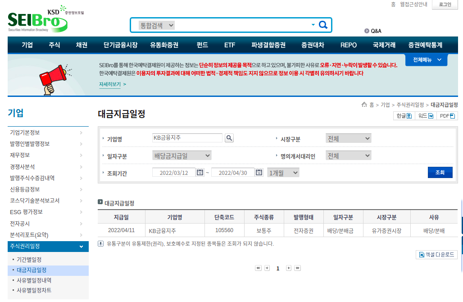Viewport: 463px width, 302px height.
Task: Open the 일자구분 배당금지급일 dropdown
Action: pos(182,156)
